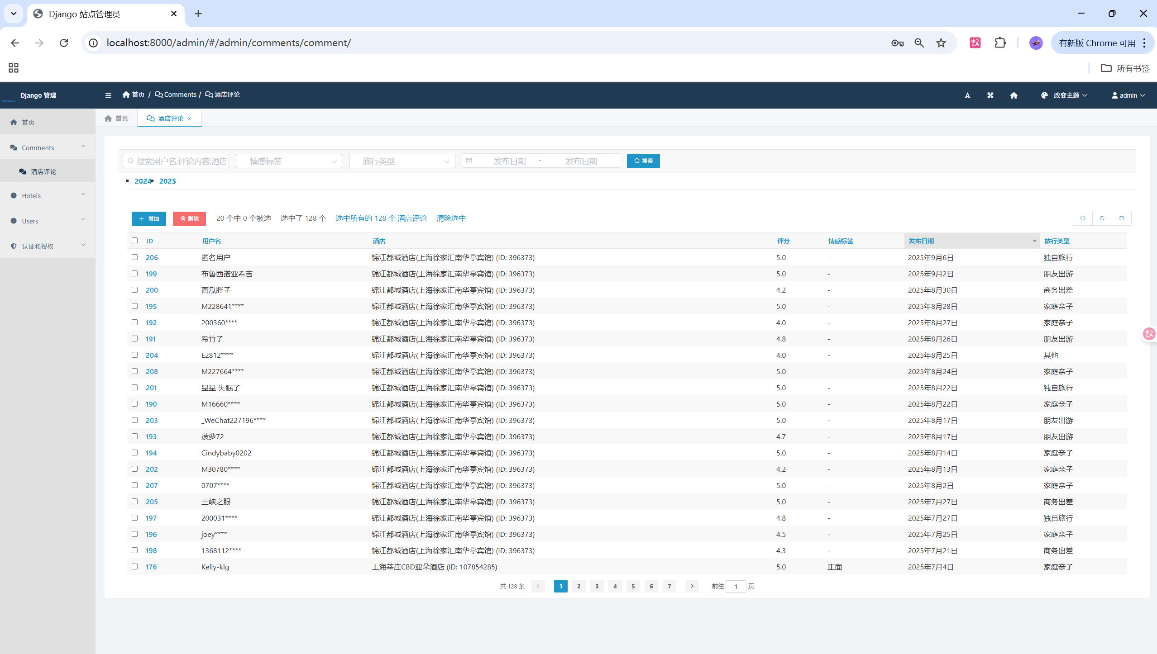Viewport: 1157px width, 654px height.
Task: Check the box for comment ID 206
Action: click(x=134, y=257)
